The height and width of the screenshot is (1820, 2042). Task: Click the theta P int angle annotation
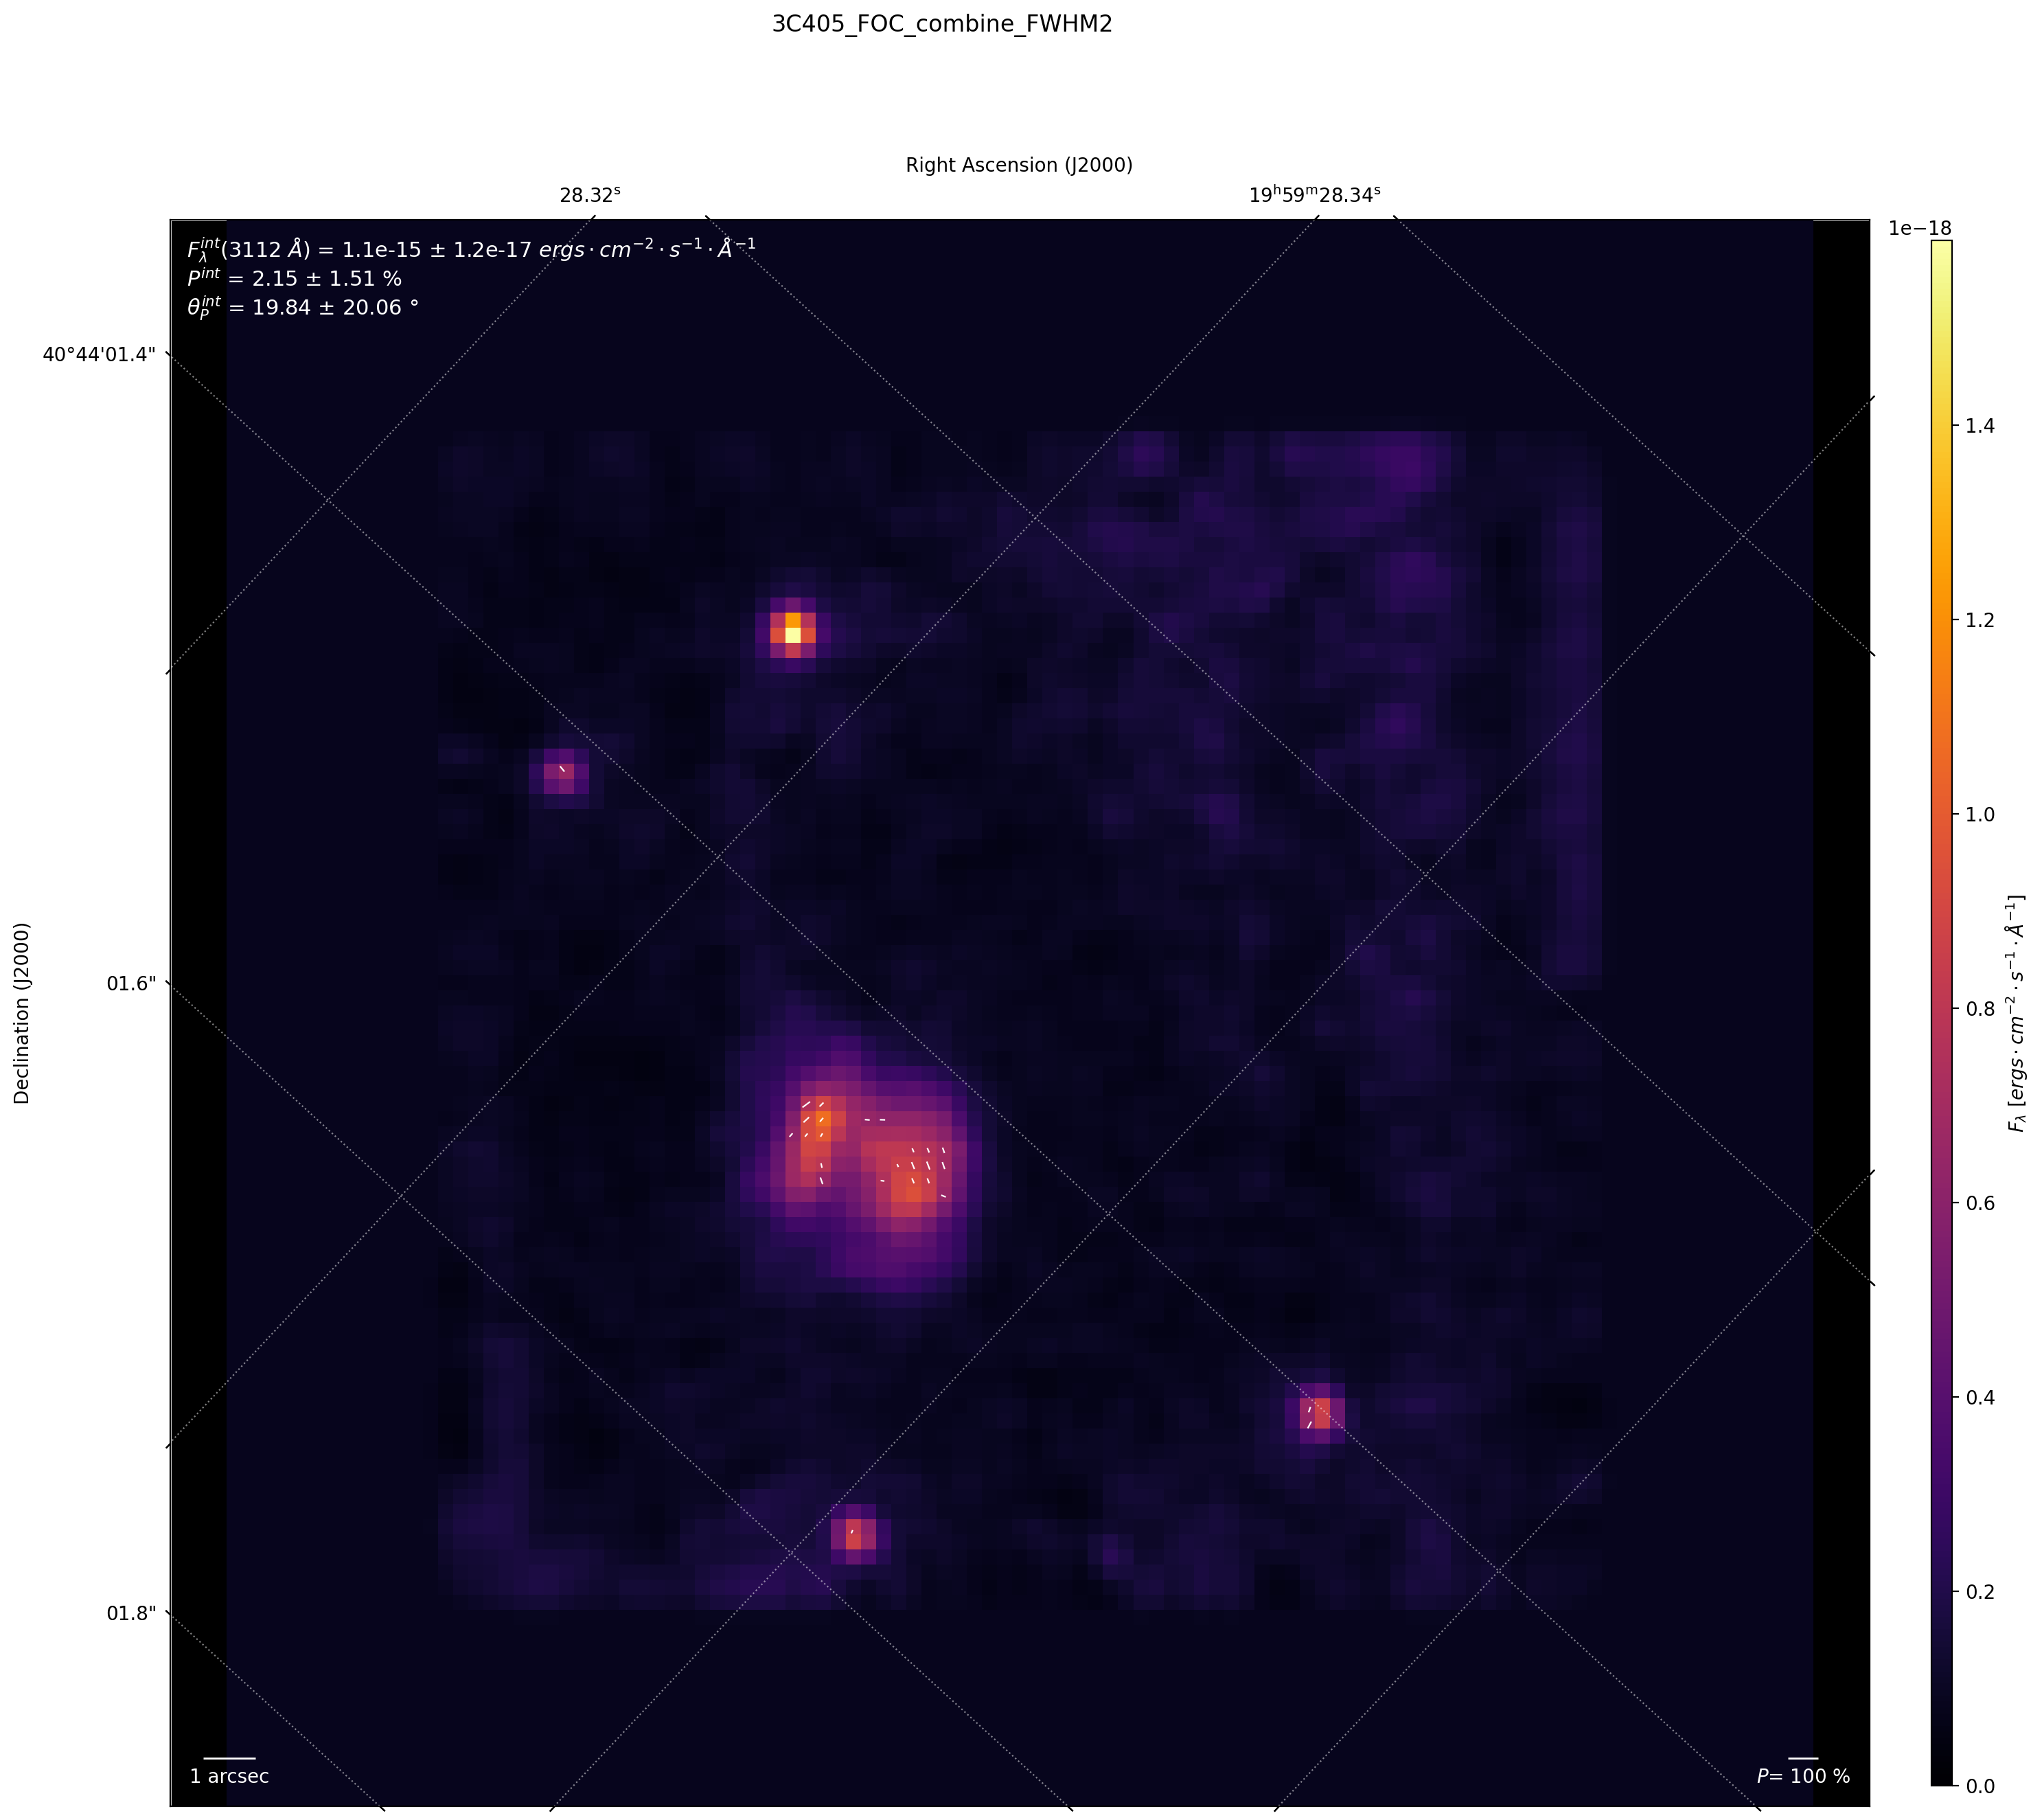pyautogui.click(x=302, y=307)
